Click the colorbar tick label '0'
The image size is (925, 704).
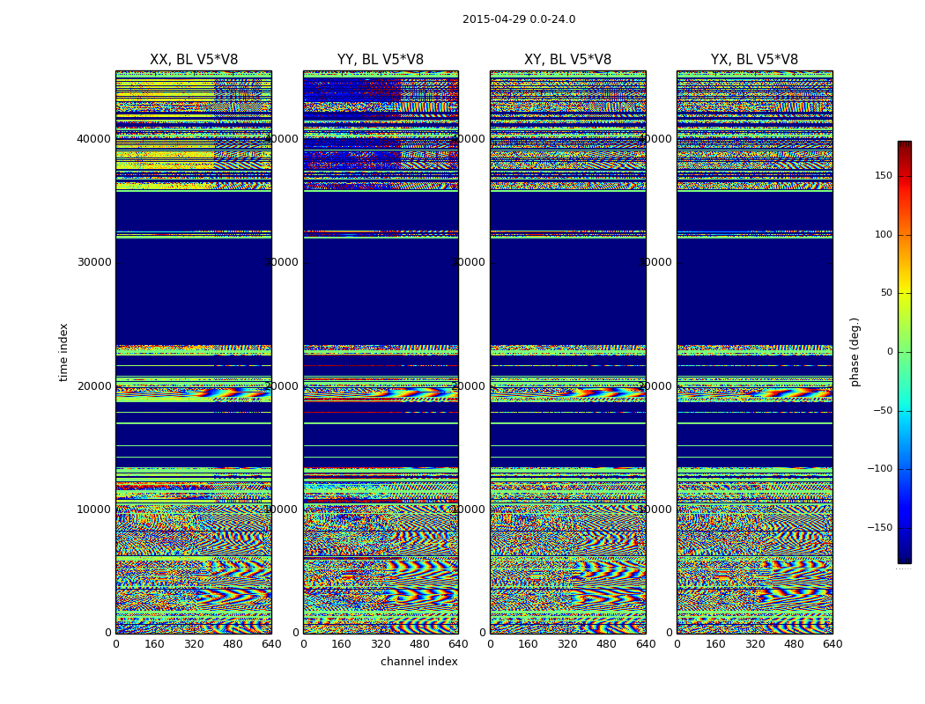pyautogui.click(x=890, y=352)
